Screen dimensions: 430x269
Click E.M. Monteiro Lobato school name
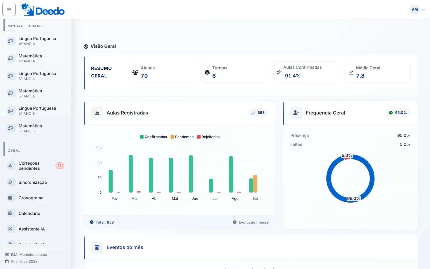coord(29,254)
